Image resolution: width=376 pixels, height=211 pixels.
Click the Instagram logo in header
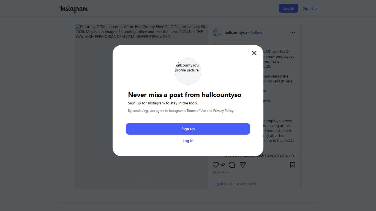[73, 9]
